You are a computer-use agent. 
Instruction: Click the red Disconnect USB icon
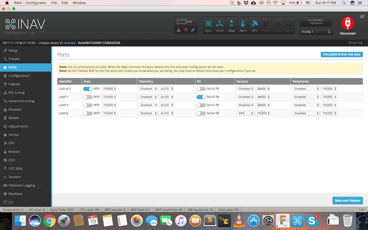coord(348,23)
